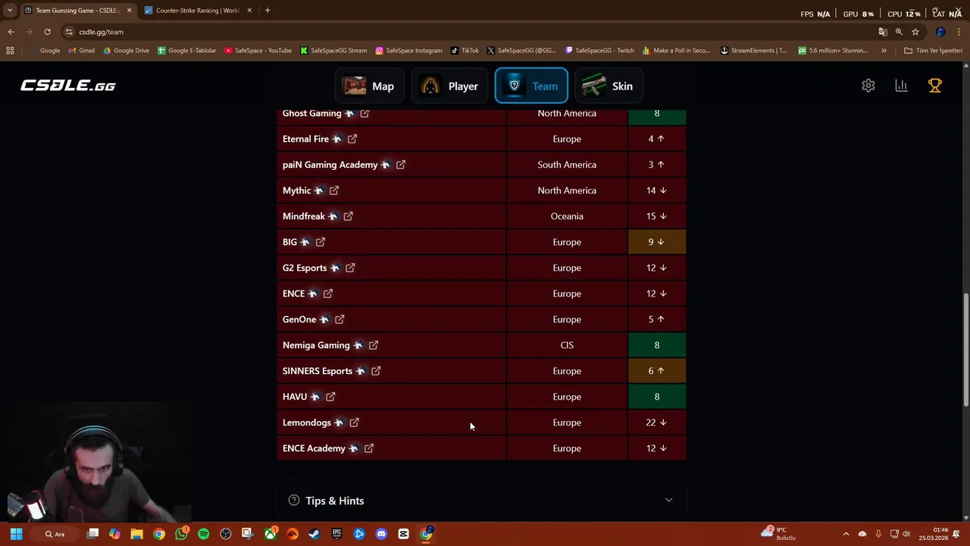
Task: Open SafeSpace - YouTube bookmark
Action: (258, 51)
